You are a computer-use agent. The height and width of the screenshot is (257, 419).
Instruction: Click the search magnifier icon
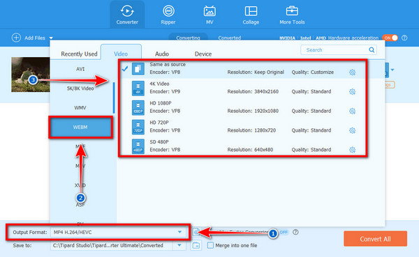372,50
